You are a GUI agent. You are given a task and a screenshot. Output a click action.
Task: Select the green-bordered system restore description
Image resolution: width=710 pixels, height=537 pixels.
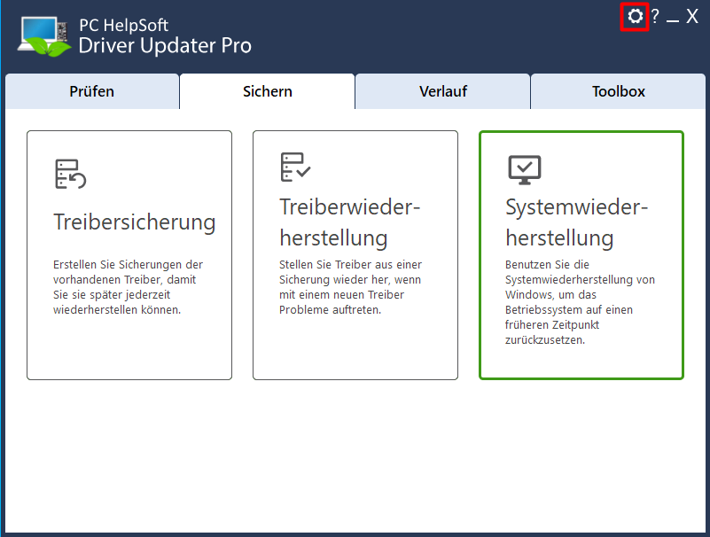point(580,302)
